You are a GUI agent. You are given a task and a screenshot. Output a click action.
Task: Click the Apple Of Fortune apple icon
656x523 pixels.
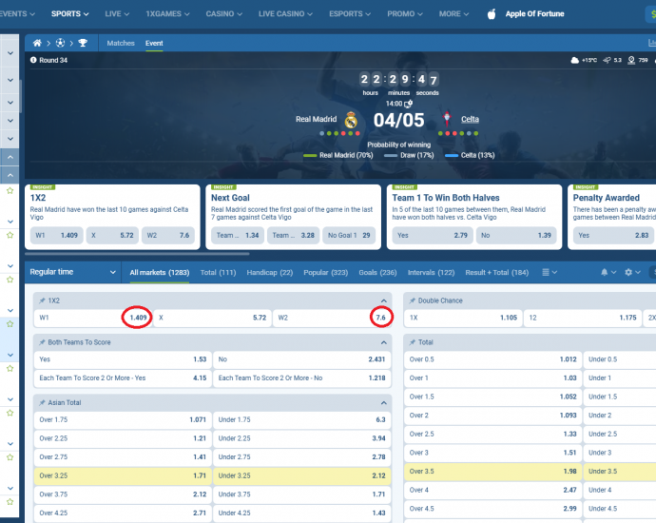[492, 14]
